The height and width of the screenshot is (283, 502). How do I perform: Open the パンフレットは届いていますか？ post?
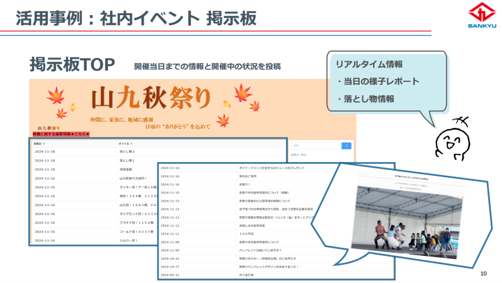pyautogui.click(x=260, y=250)
